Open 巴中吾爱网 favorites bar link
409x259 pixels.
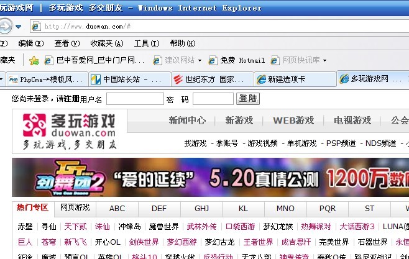(x=94, y=60)
